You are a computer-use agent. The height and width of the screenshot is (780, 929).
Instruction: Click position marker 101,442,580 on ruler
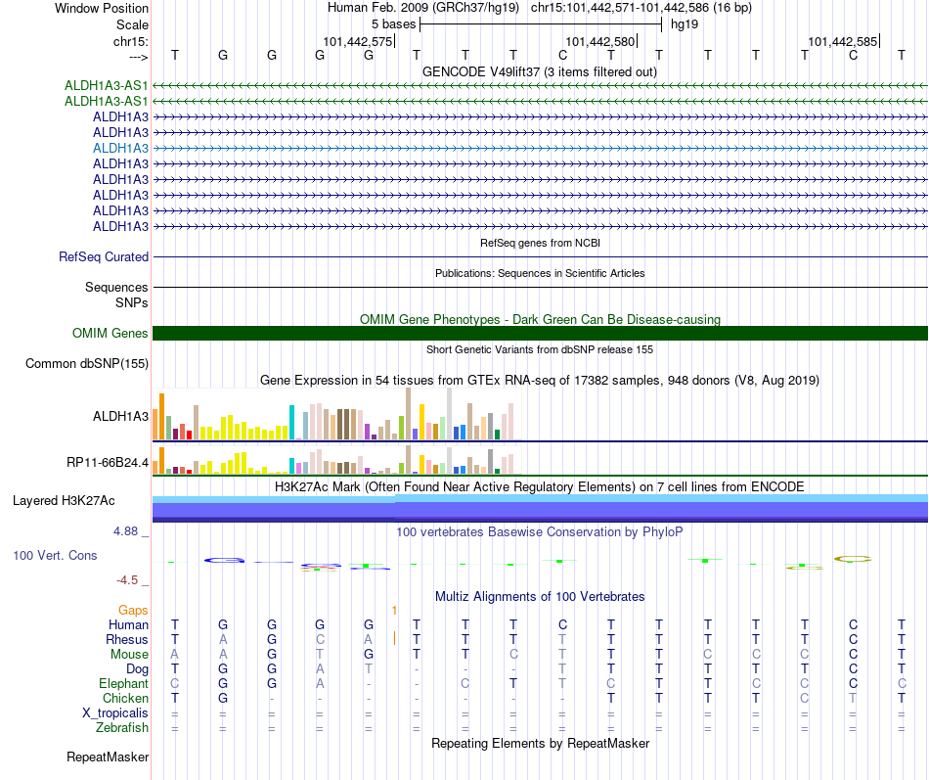pyautogui.click(x=600, y=41)
